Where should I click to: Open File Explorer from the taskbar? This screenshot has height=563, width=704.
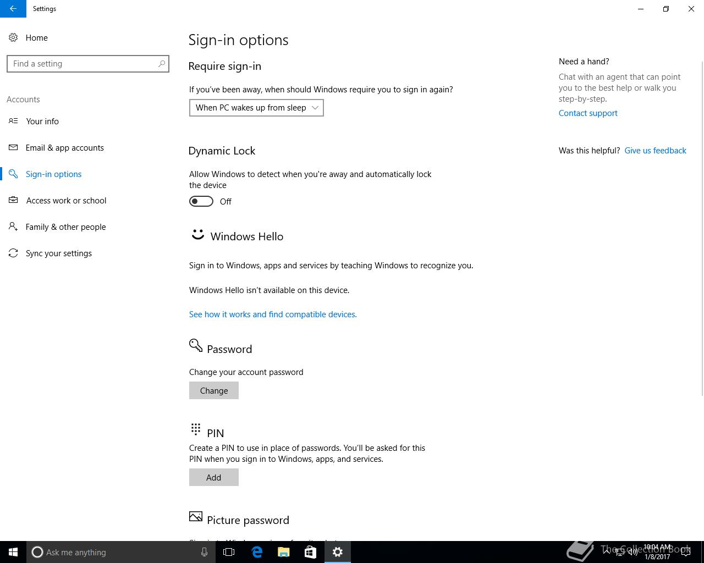(x=284, y=552)
